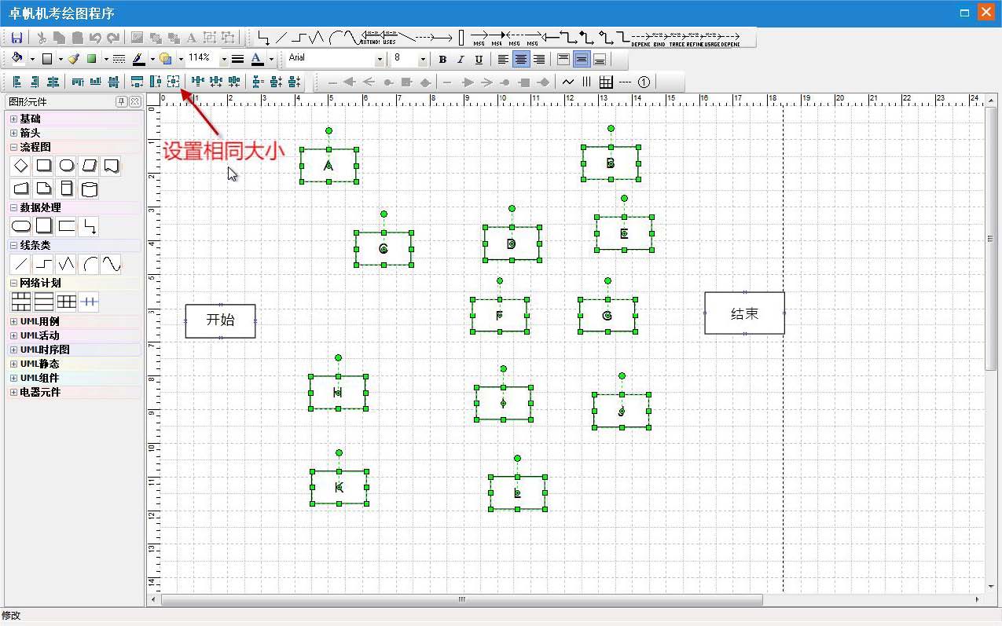Select the blue double-bar symbol under 网络计划

[89, 302]
